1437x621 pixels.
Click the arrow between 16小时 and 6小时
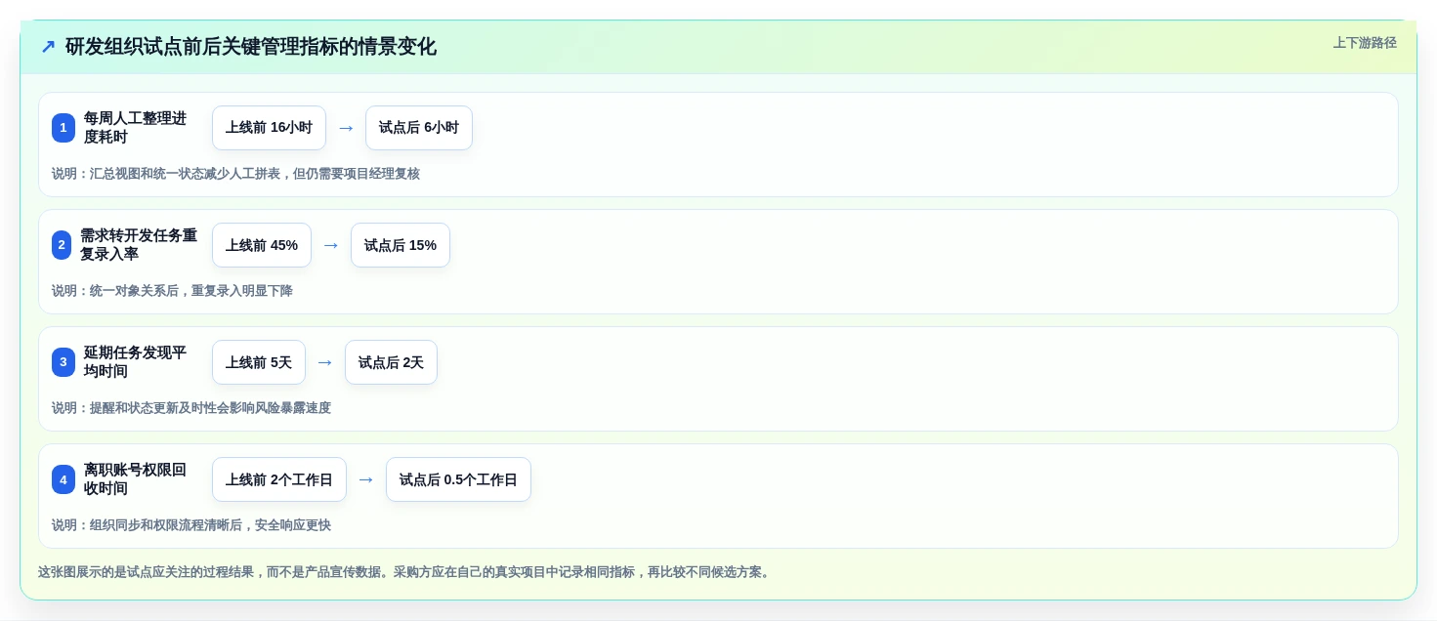pos(346,128)
